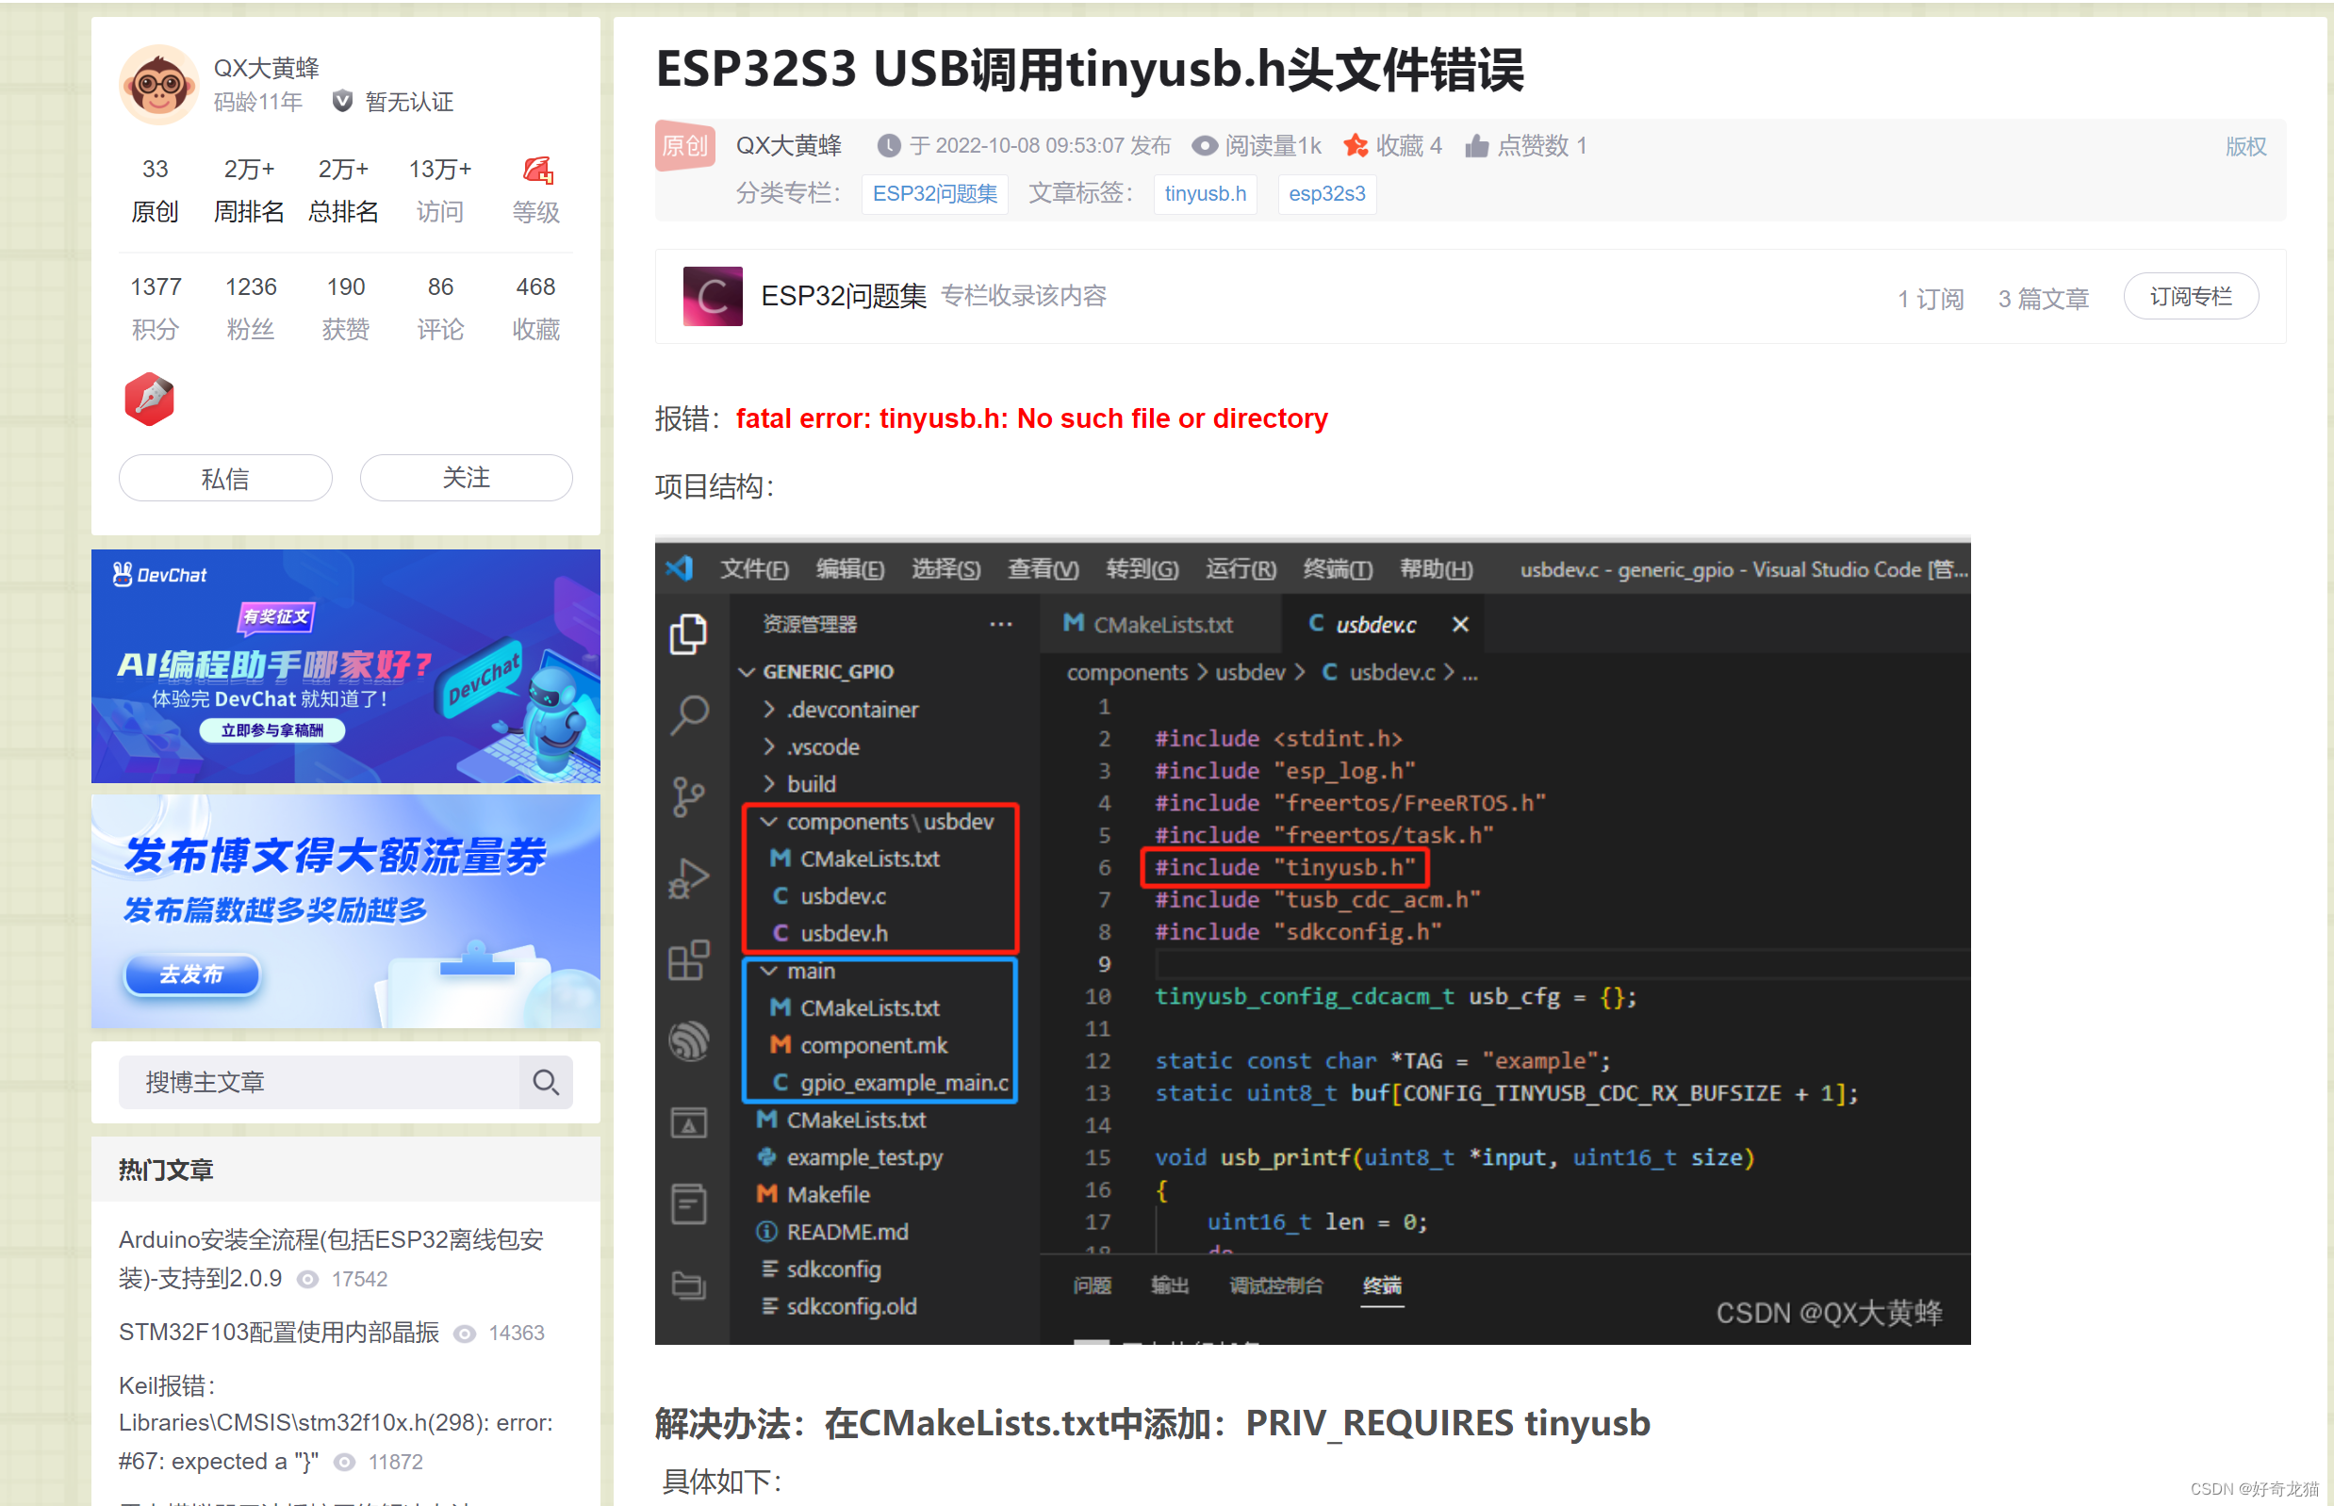This screenshot has width=2334, height=1506.
Task: Switch to the 输出 panel tab
Action: coord(1169,1285)
